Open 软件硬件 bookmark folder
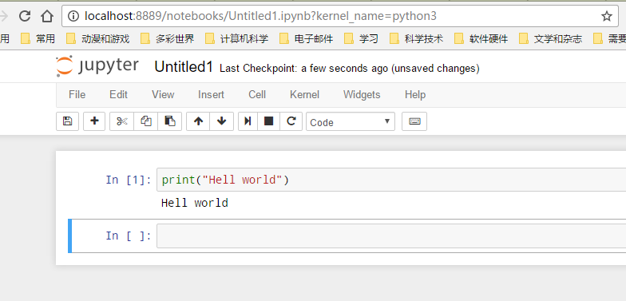 [x=481, y=38]
